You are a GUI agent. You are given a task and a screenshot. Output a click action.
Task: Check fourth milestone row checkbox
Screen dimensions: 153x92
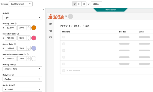63,57
